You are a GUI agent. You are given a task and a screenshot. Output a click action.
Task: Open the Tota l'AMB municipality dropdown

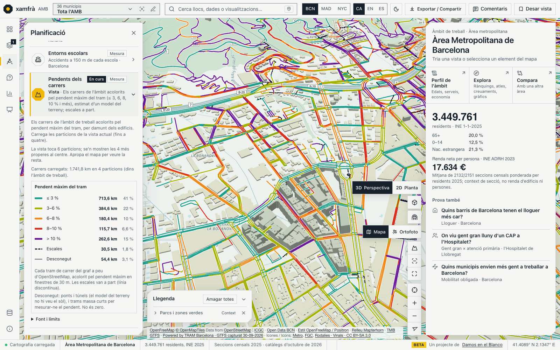pyautogui.click(x=94, y=9)
